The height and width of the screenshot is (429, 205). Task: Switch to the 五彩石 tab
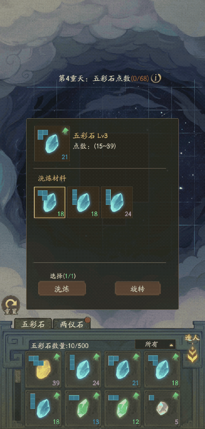point(33,325)
